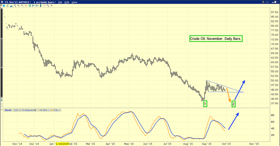
Task: Click the first magnifier zoom icon
Action: (18, 5)
